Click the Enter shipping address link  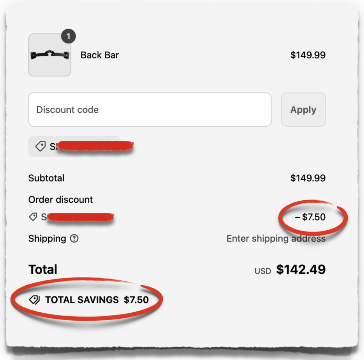coord(276,239)
